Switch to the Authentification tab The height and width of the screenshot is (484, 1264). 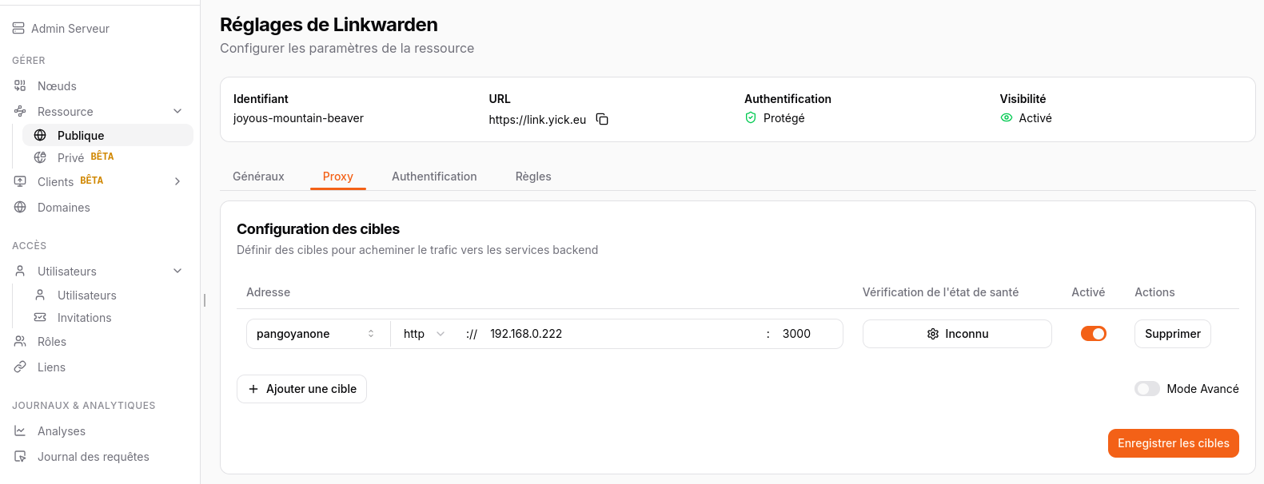click(x=434, y=177)
